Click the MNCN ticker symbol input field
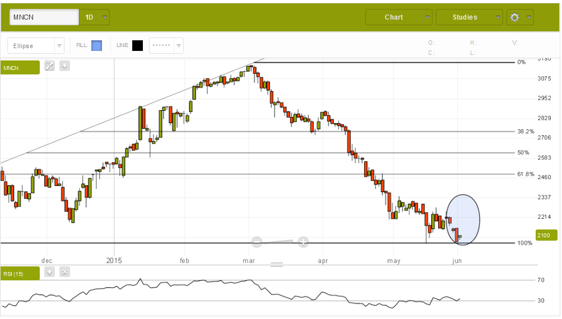Screen dimensions: 562x319 tap(44, 17)
